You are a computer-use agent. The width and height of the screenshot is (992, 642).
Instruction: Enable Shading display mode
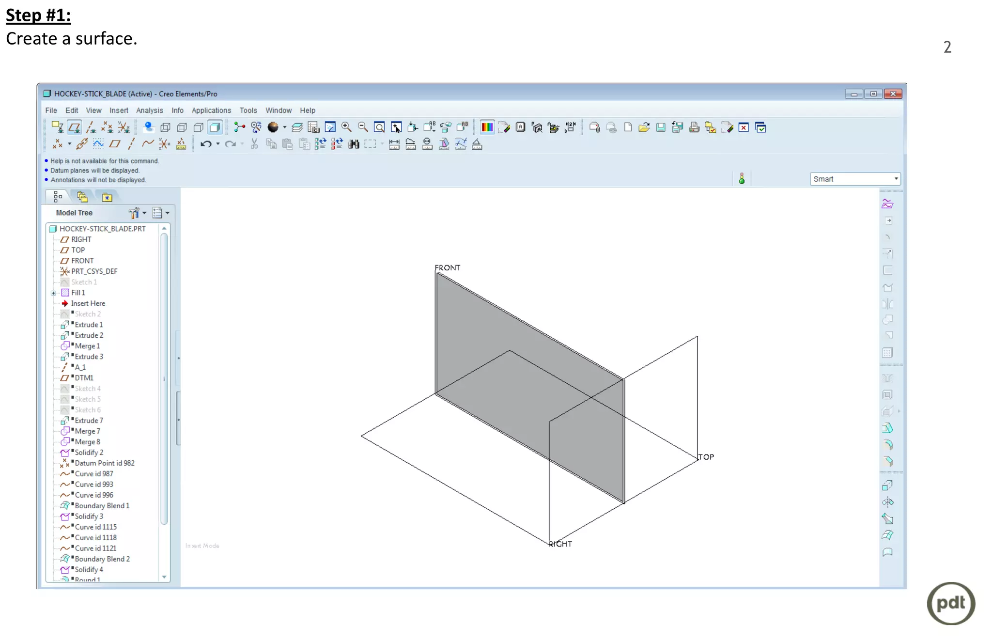[x=215, y=127]
